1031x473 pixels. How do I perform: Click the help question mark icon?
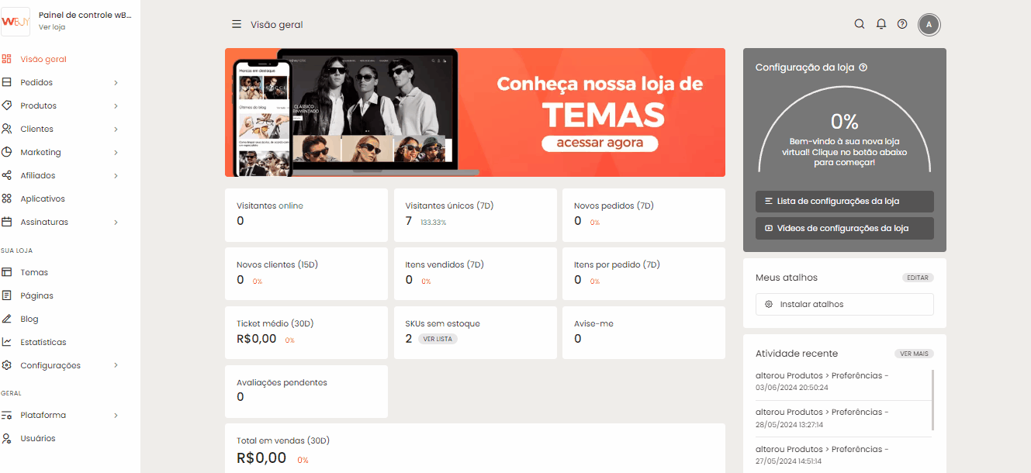[901, 24]
